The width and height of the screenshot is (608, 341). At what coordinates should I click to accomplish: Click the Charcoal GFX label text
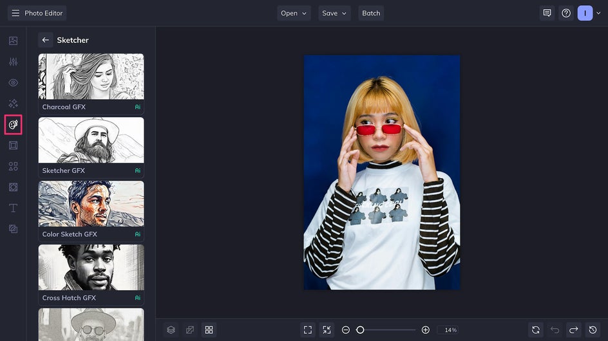[64, 107]
